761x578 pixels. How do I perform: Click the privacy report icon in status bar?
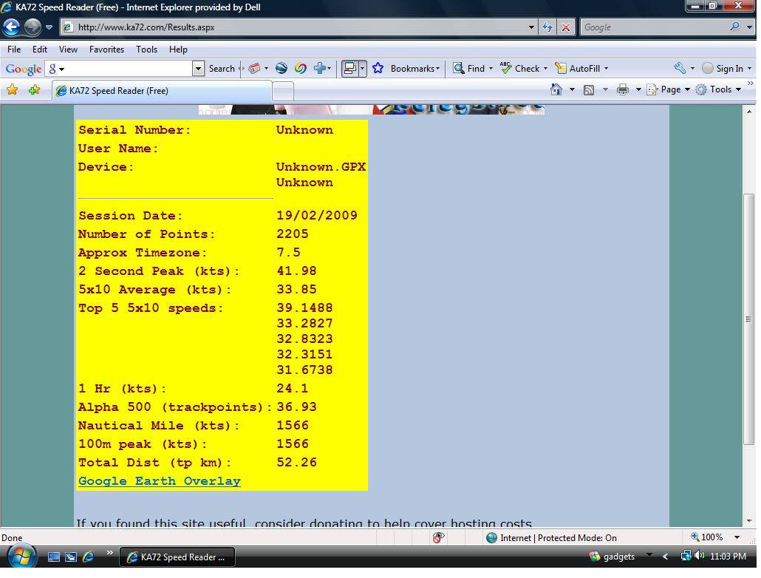coord(438,537)
